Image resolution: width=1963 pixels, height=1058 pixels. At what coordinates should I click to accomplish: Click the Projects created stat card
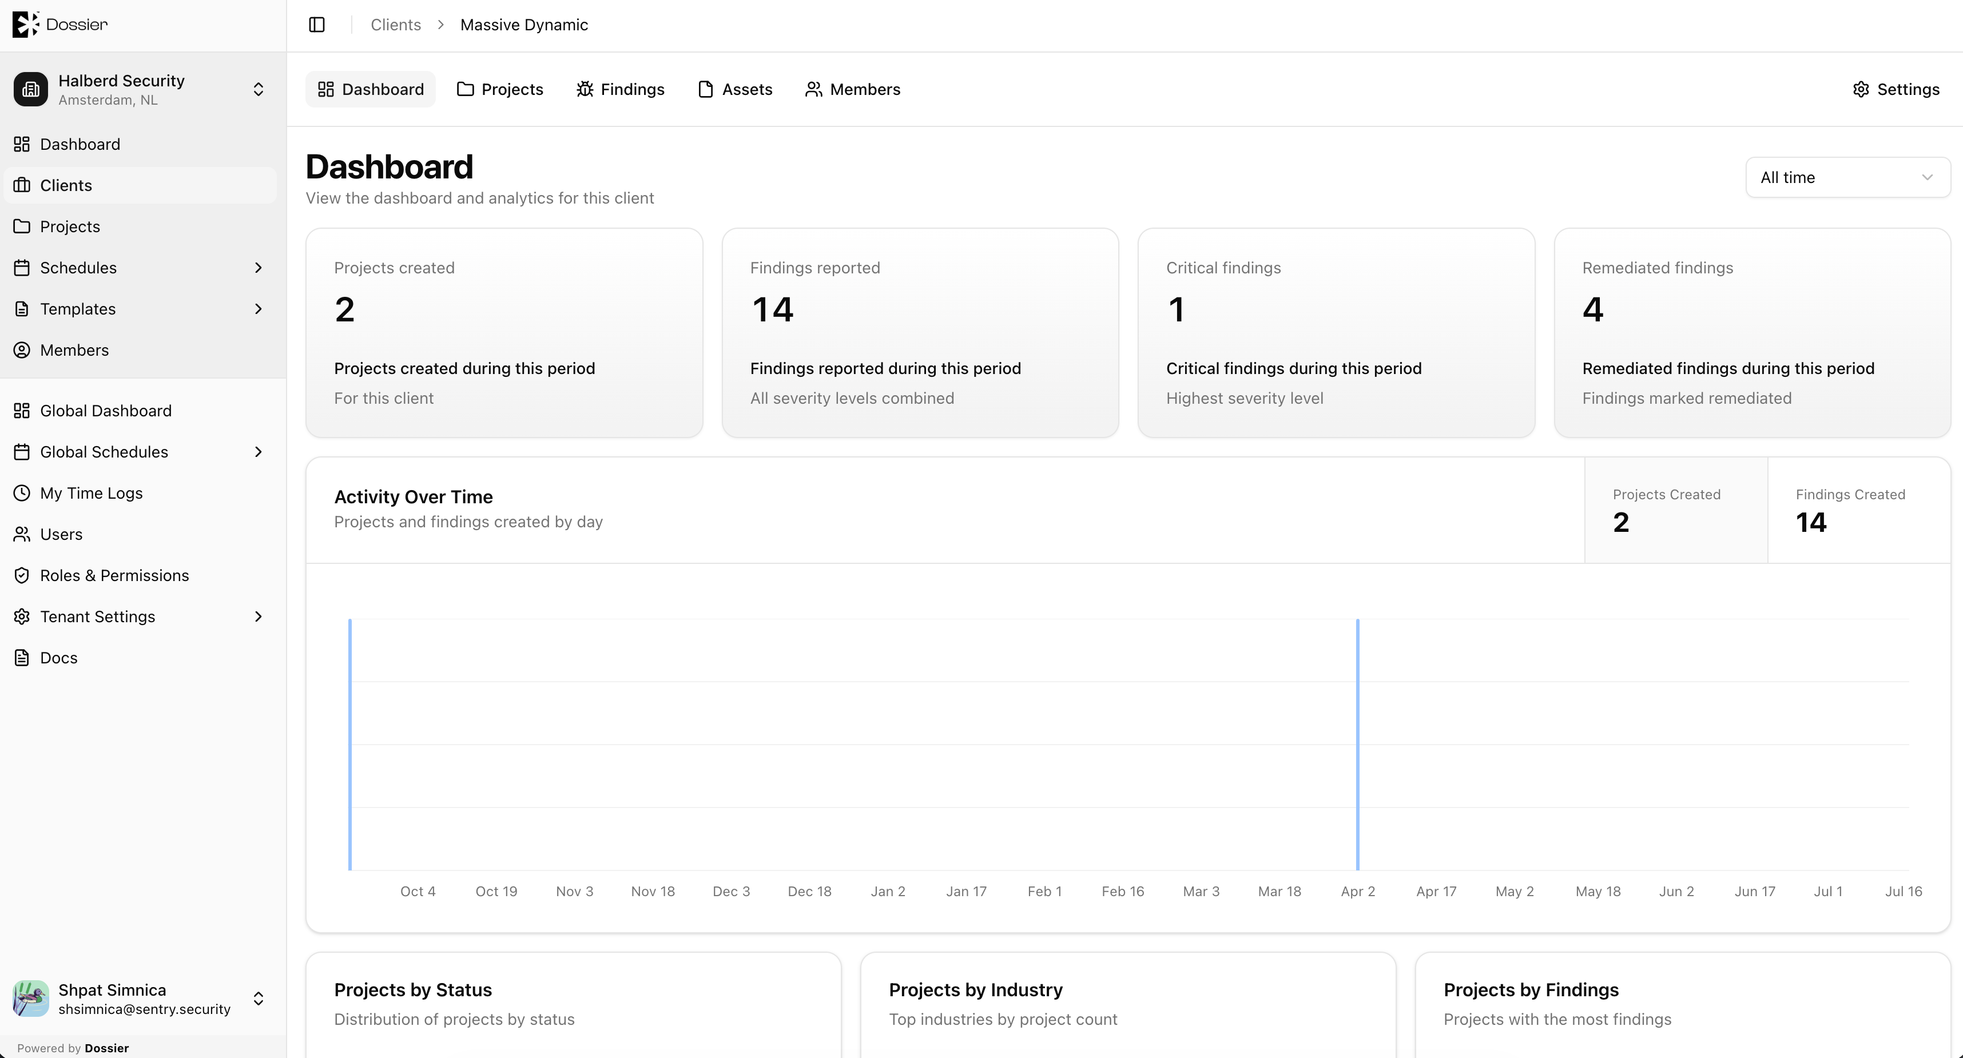point(504,333)
